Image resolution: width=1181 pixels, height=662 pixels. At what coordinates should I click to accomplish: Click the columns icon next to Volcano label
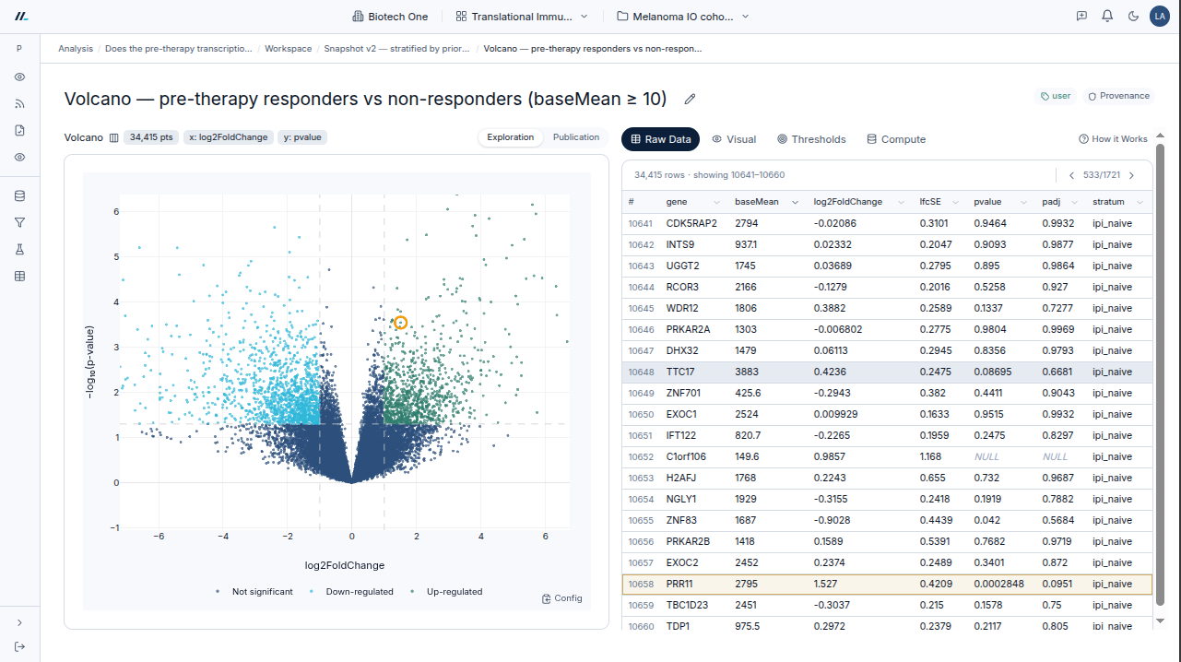[x=114, y=137]
